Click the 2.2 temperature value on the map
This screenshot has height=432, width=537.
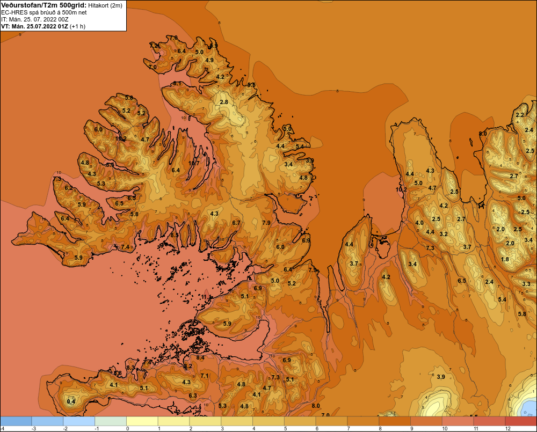pos(520,115)
